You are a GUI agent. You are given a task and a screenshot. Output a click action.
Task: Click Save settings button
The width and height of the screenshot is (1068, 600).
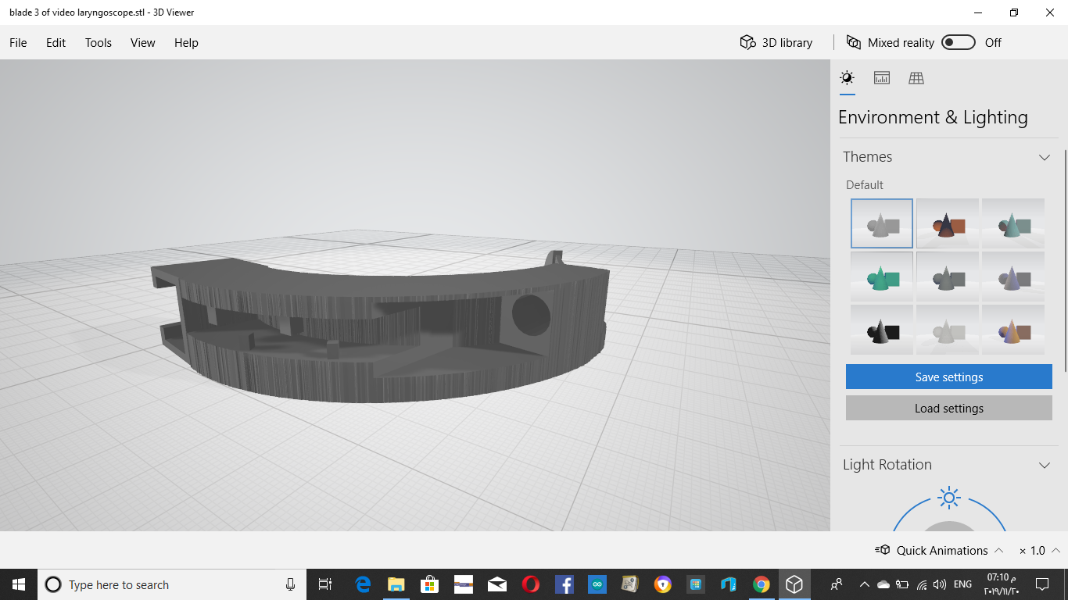coord(949,377)
